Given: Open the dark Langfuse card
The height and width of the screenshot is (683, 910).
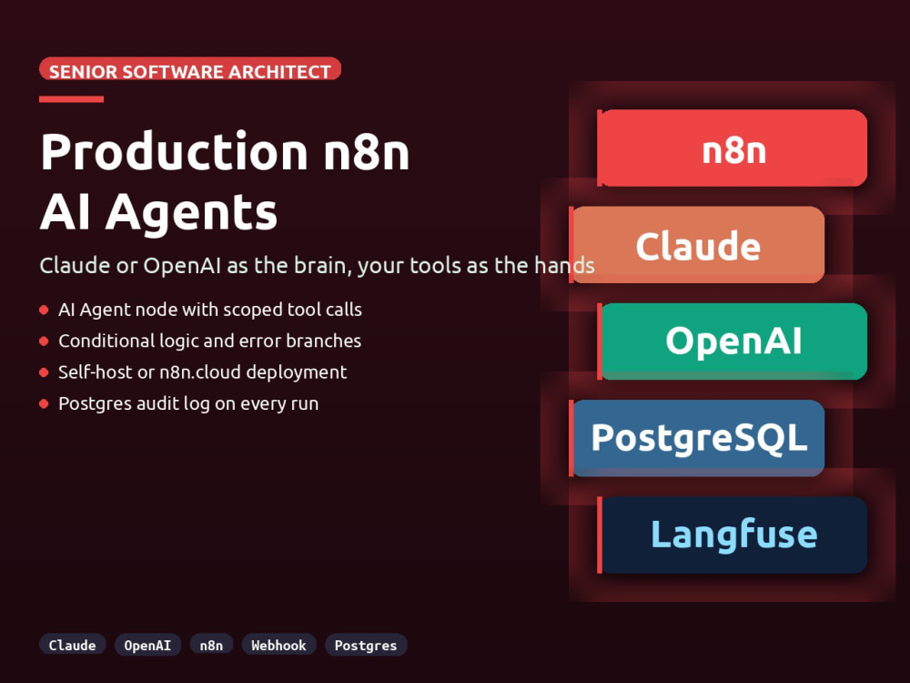Looking at the screenshot, I should (x=733, y=535).
